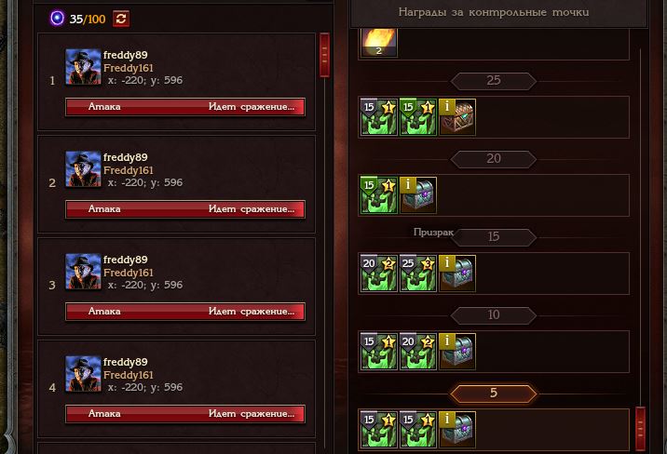Open the silver chest reward under 20
Image resolution: width=667 pixels, height=454 pixels.
[418, 195]
